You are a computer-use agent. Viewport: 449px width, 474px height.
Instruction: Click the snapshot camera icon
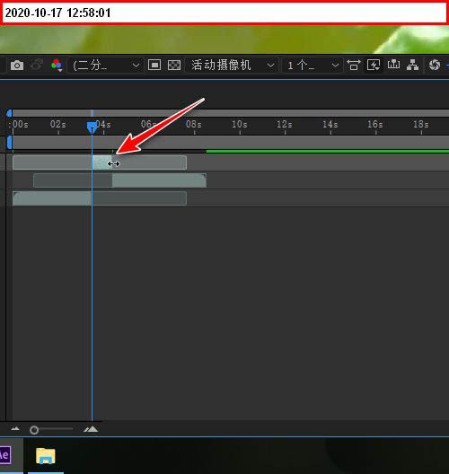17,65
